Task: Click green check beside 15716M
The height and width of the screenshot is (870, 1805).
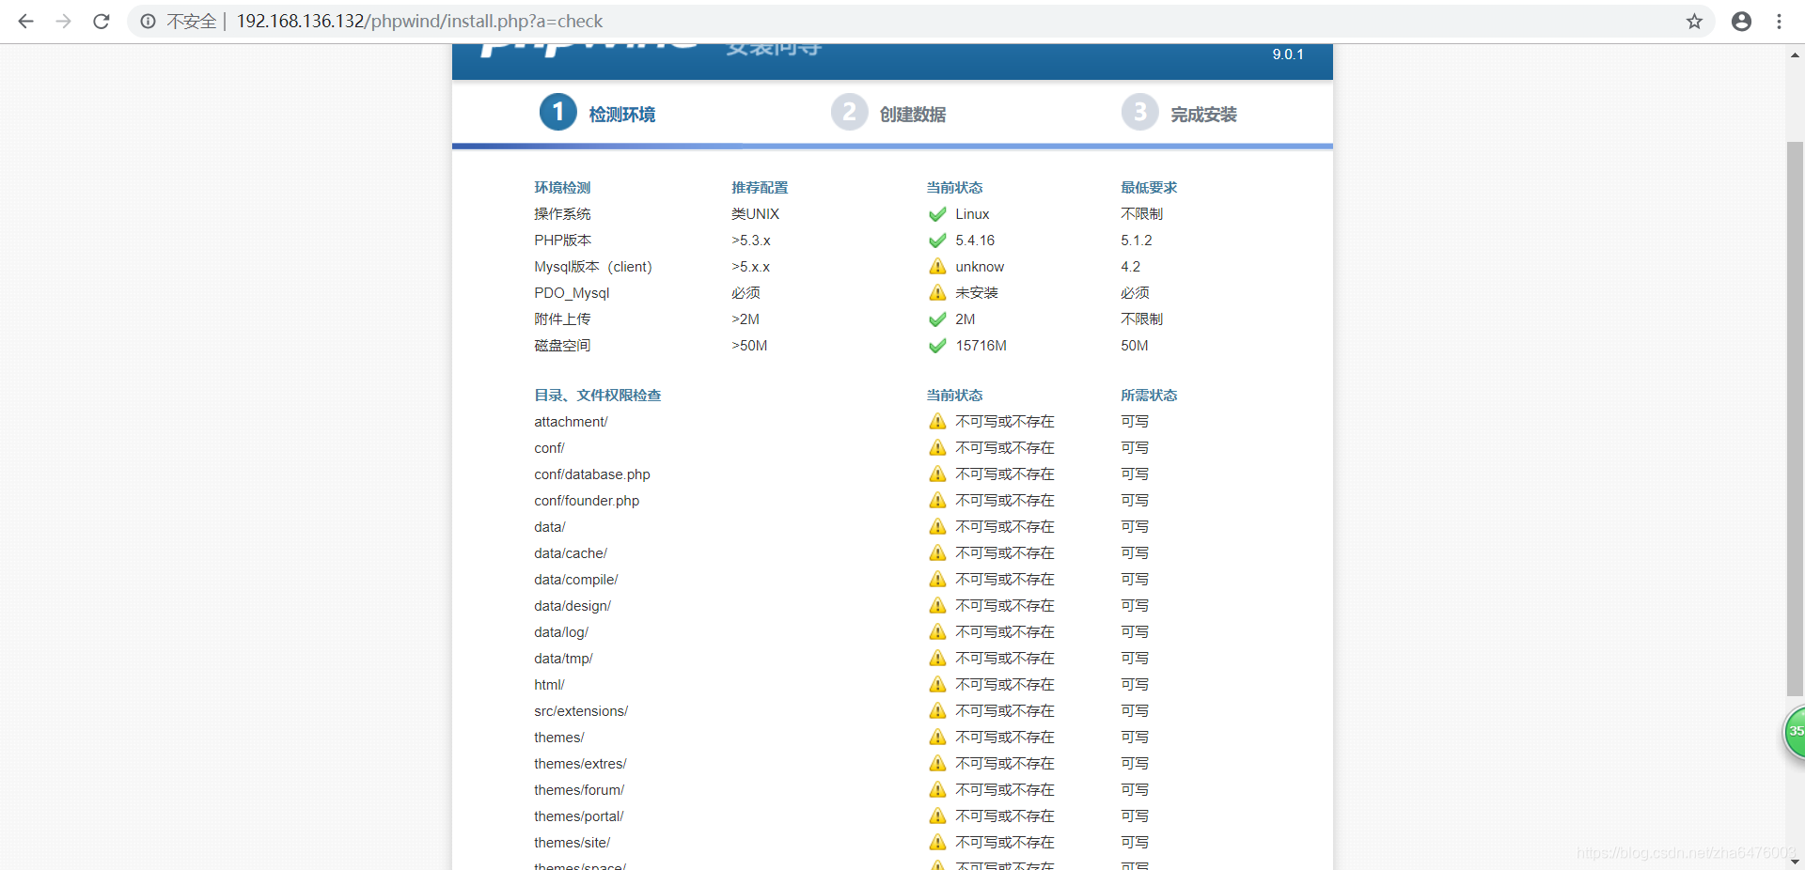Action: (x=937, y=346)
